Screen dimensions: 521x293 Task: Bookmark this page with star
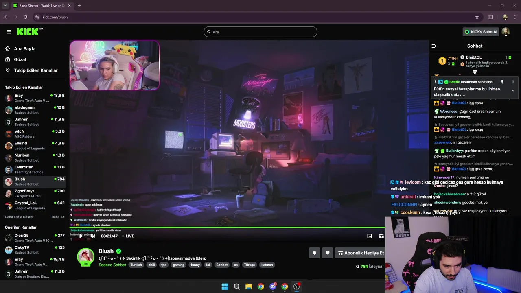pos(477,17)
